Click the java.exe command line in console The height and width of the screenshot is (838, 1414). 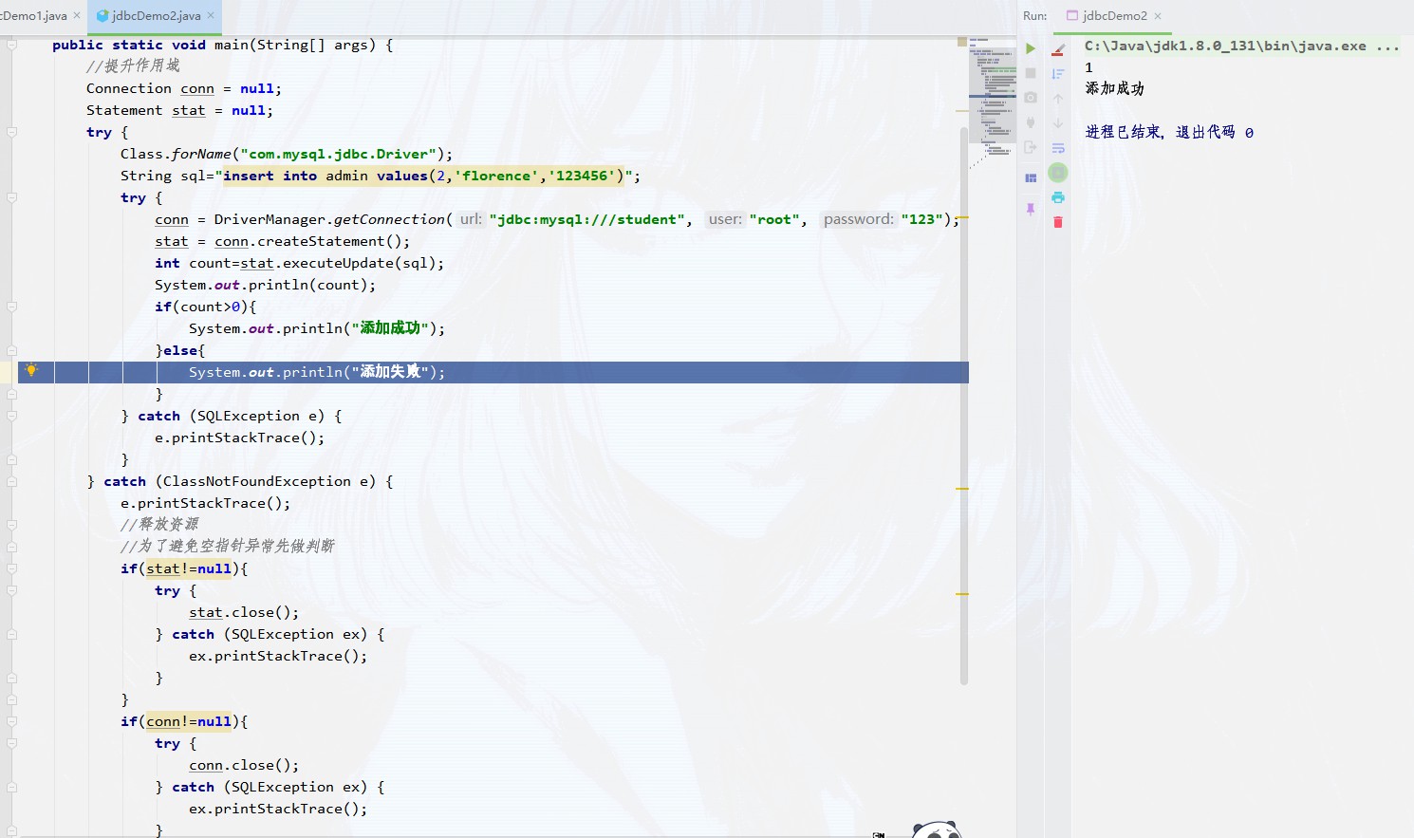1225,46
